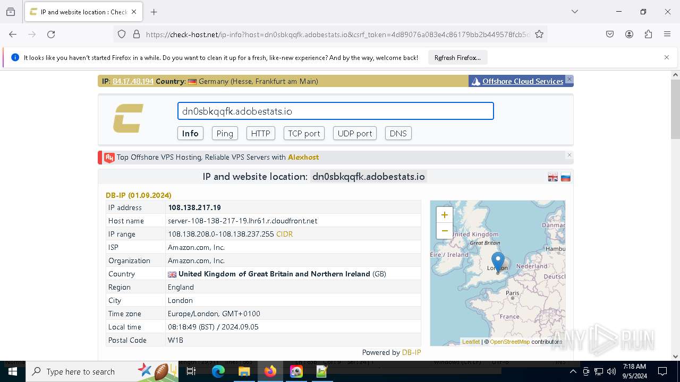The width and height of the screenshot is (680, 382).
Task: Click the 84.17.48.194 IP link
Action: coord(133,81)
